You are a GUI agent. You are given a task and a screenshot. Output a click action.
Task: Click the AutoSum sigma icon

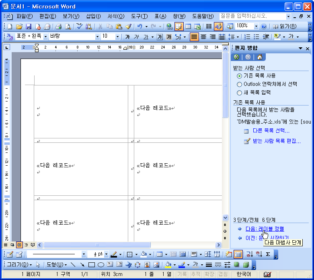click(x=268, y=254)
